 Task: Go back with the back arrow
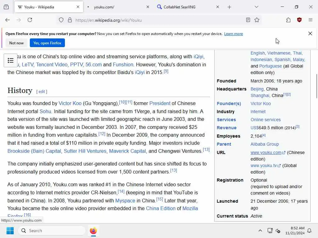point(7,20)
